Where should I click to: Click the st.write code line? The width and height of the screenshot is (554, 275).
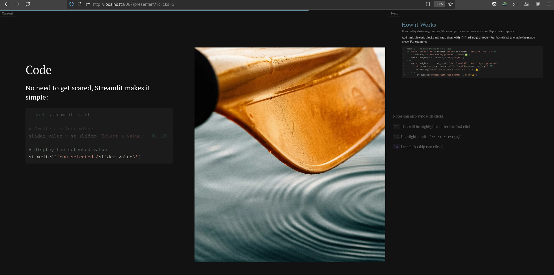[85, 157]
